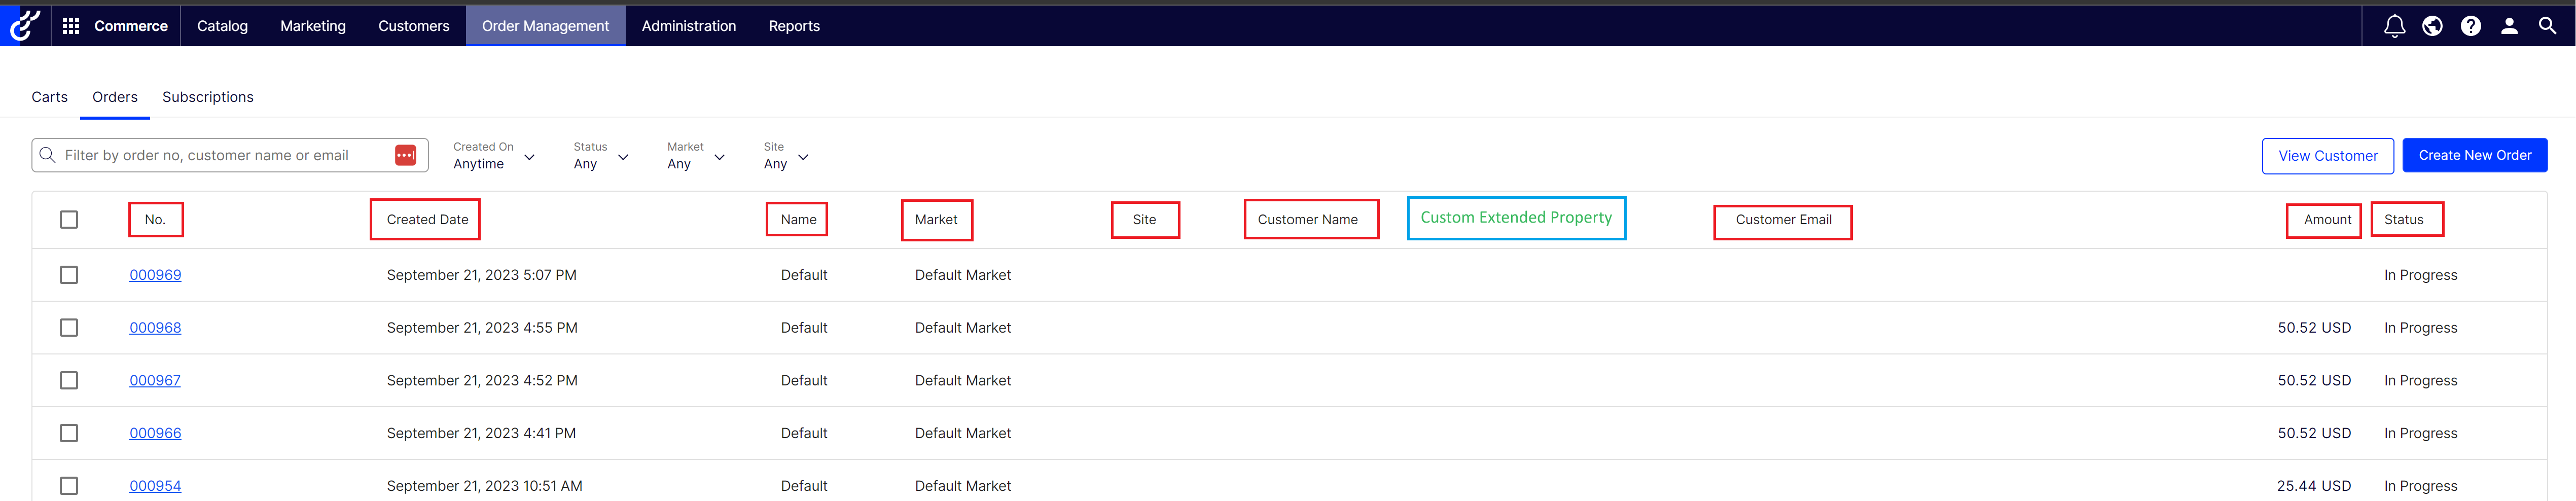
Task: Open the user profile icon
Action: [x=2509, y=26]
